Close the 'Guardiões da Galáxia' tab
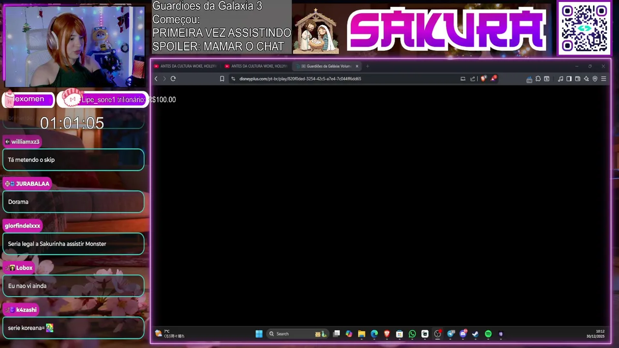The height and width of the screenshot is (348, 619). [357, 66]
